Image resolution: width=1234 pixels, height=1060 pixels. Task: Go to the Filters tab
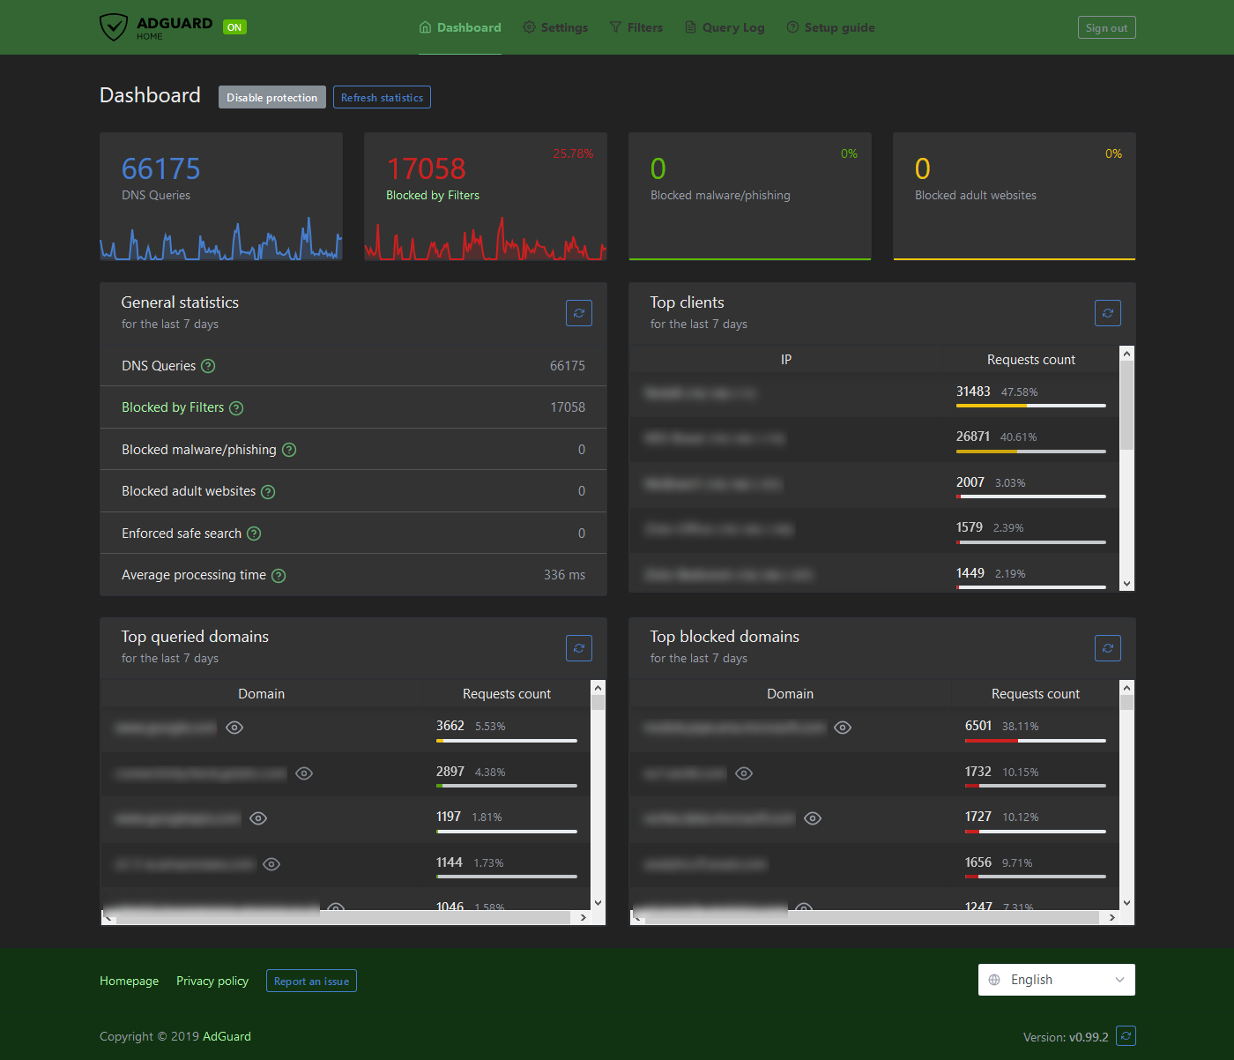[x=636, y=27]
